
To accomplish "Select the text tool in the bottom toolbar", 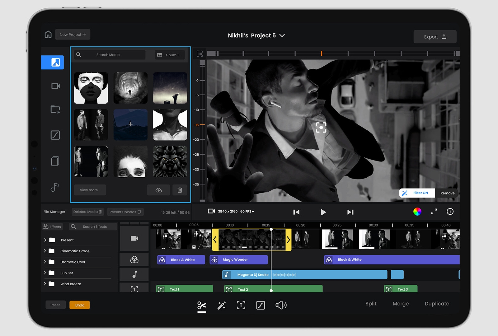I will (x=241, y=305).
